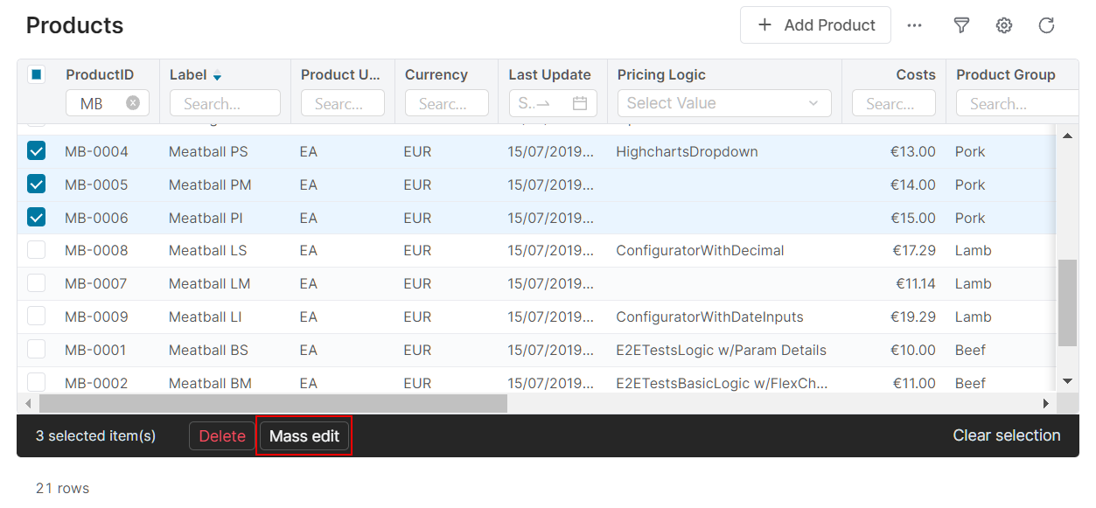Open the table settings gear
The image size is (1096, 508).
(1004, 25)
